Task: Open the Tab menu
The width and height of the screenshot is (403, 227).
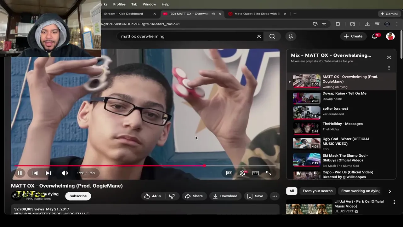Action: coord(134,4)
